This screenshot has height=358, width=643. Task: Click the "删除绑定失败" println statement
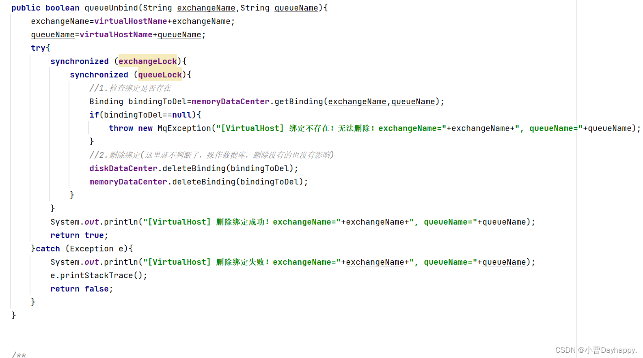point(293,262)
